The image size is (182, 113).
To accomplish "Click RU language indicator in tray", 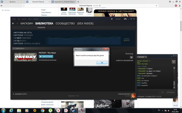I will click(159, 110).
